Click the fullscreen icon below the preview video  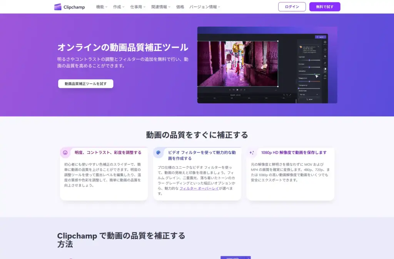276,90
